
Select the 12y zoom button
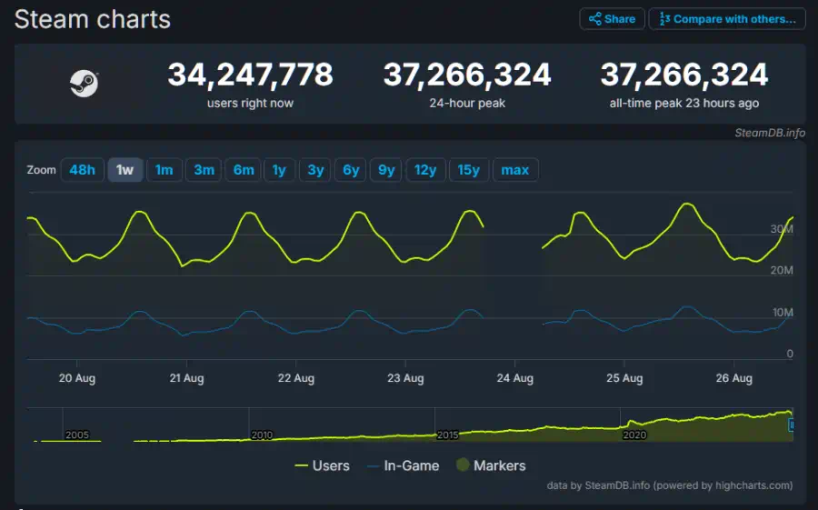[425, 170]
